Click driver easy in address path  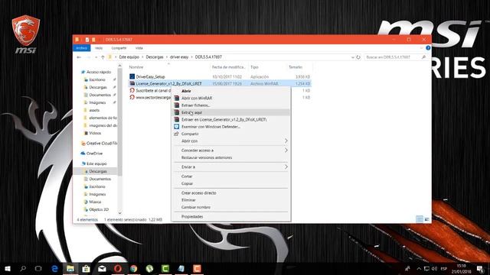click(179, 57)
